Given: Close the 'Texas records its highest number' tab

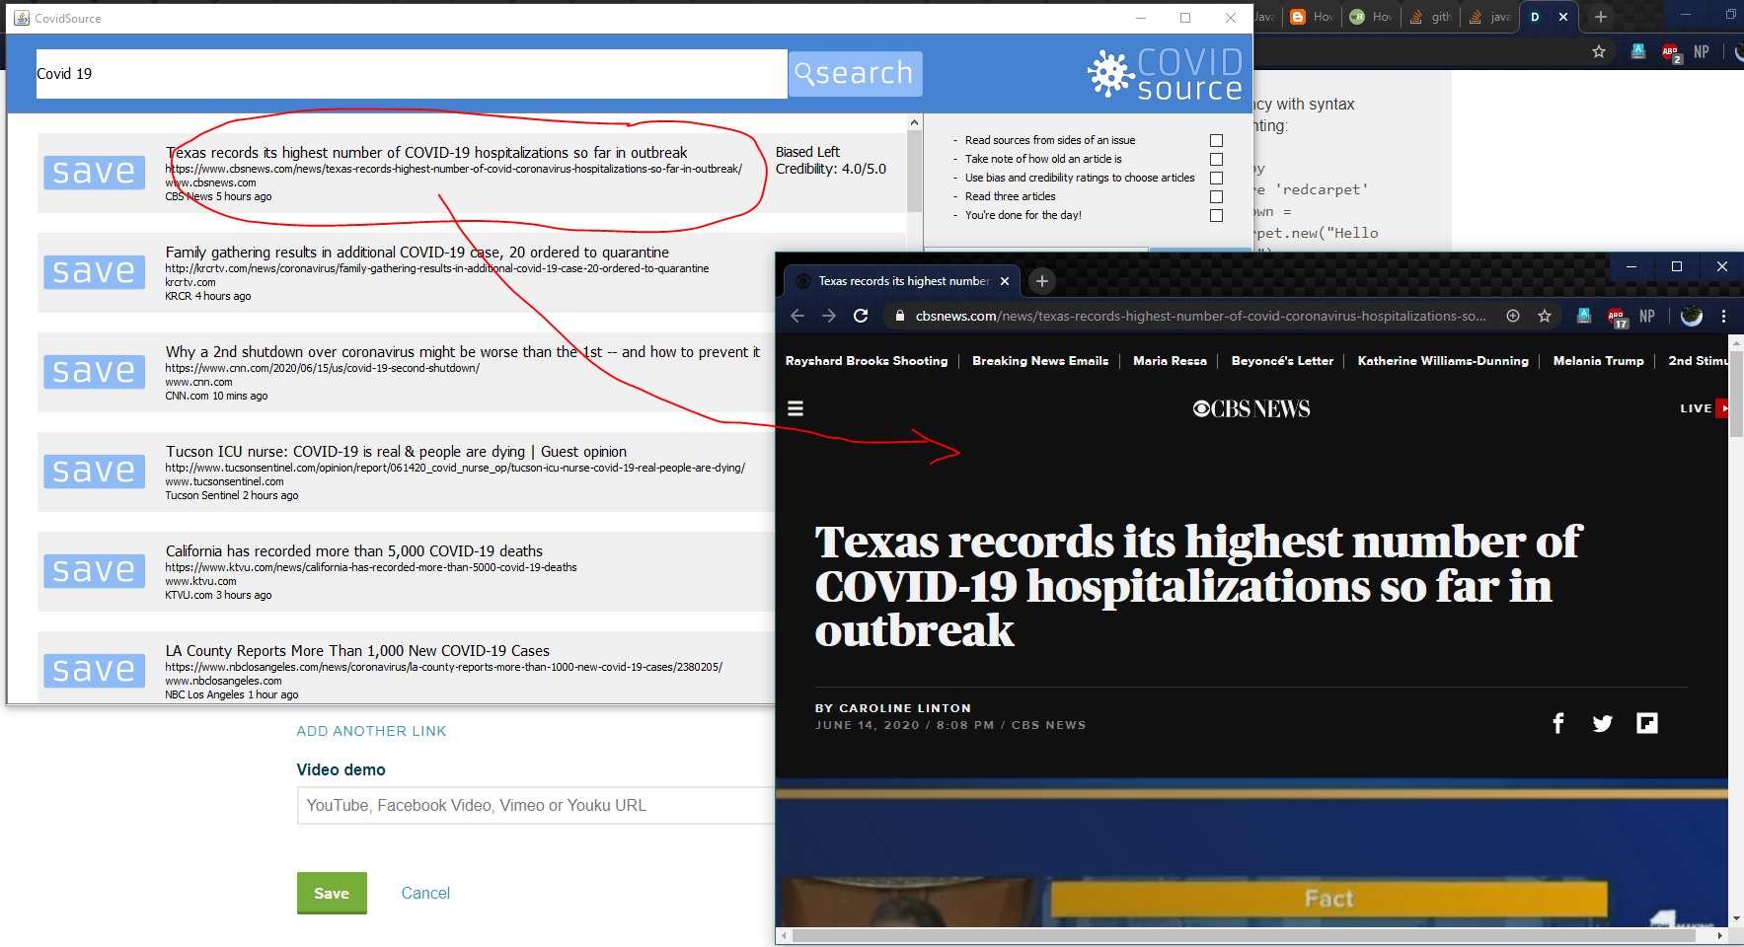Looking at the screenshot, I should tap(1005, 281).
